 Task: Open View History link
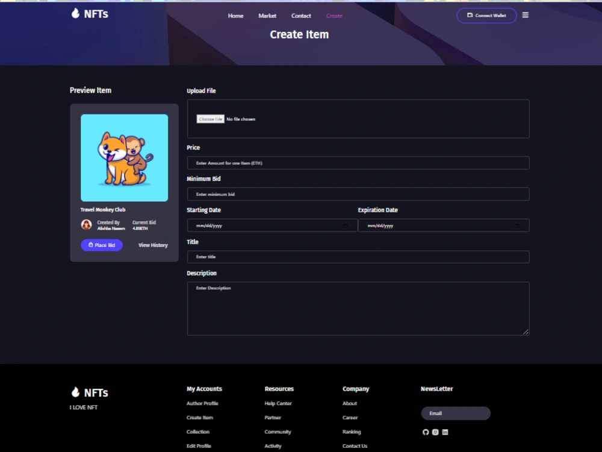click(153, 245)
